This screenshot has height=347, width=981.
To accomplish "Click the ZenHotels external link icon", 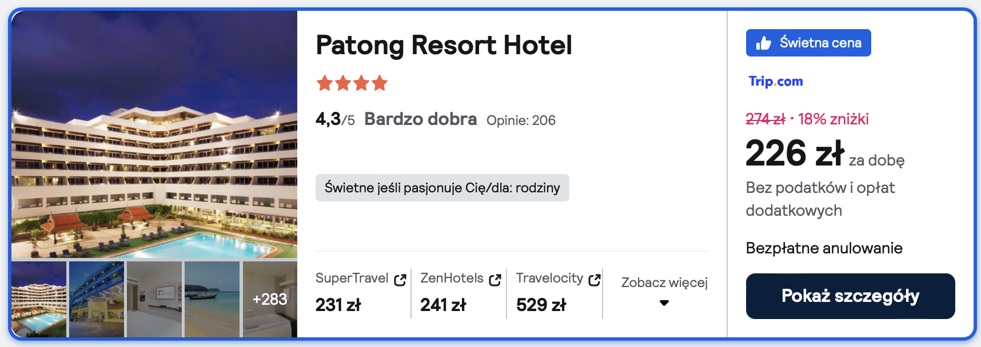I will 495,280.
